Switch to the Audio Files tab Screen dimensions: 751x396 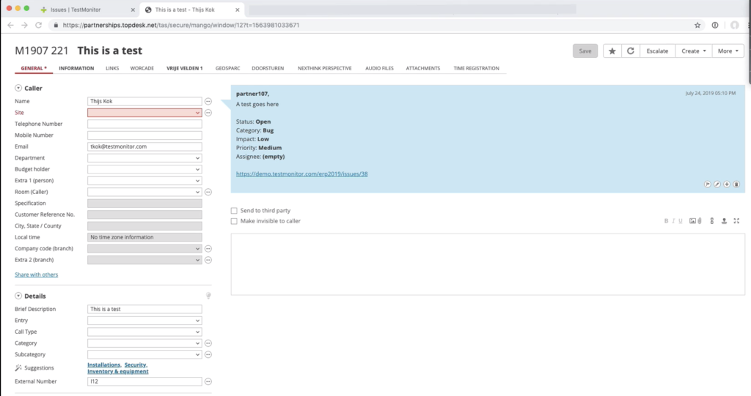pos(379,68)
